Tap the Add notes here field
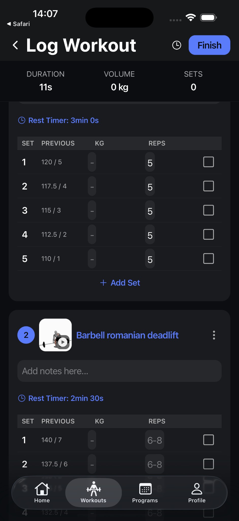This screenshot has height=521, width=239. click(119, 371)
